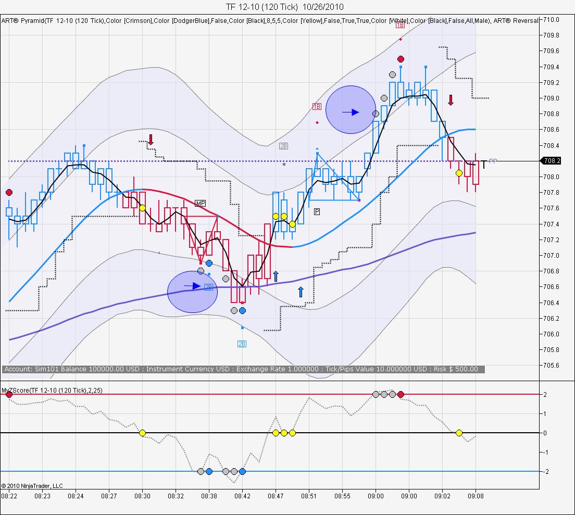Click the 09:02 time axis label
The width and height of the screenshot is (575, 515).
click(x=442, y=496)
